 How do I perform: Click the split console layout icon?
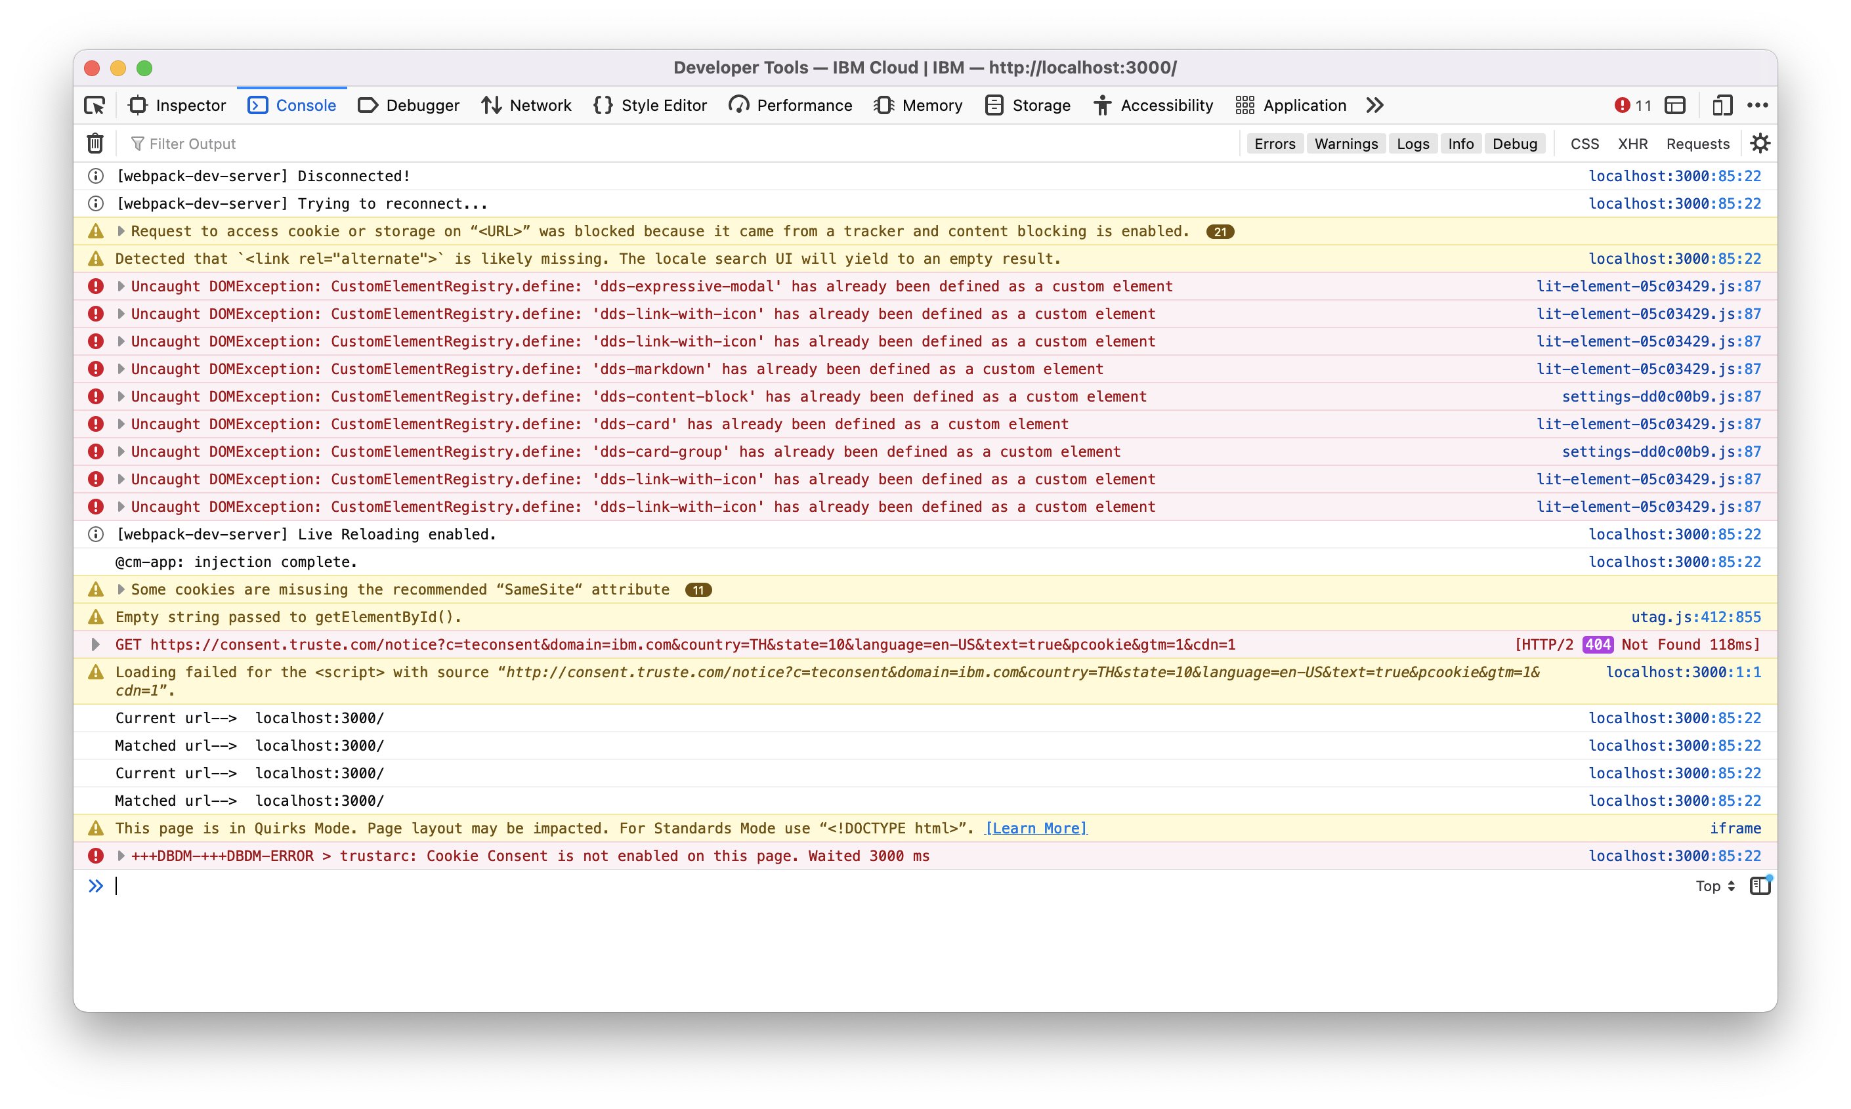(1674, 106)
